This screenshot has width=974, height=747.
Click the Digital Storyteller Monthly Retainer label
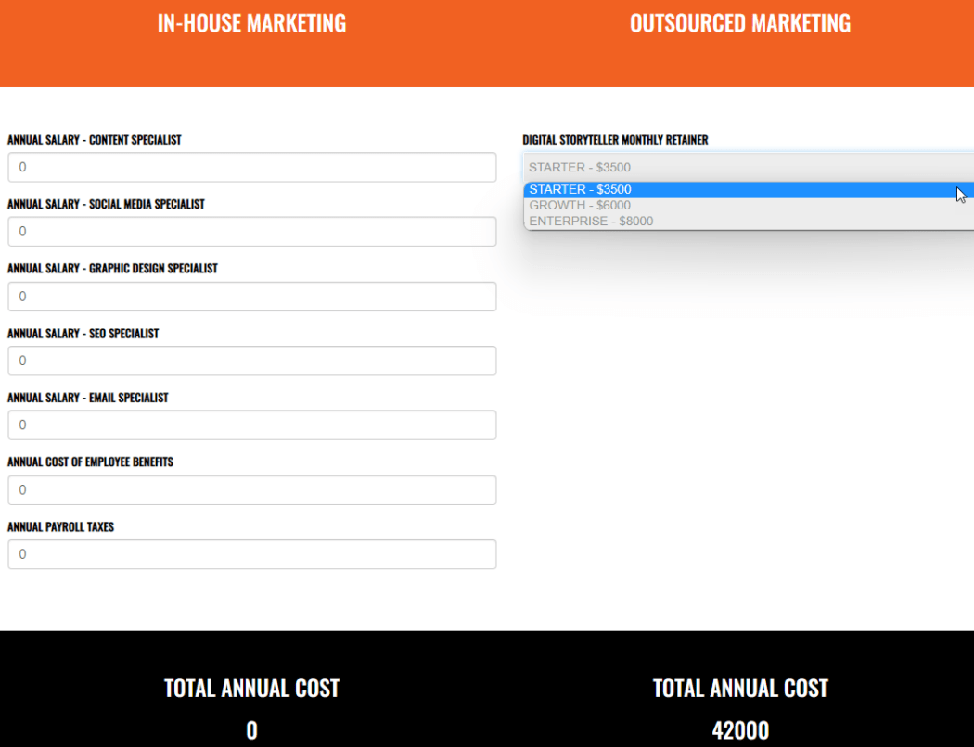pos(616,140)
